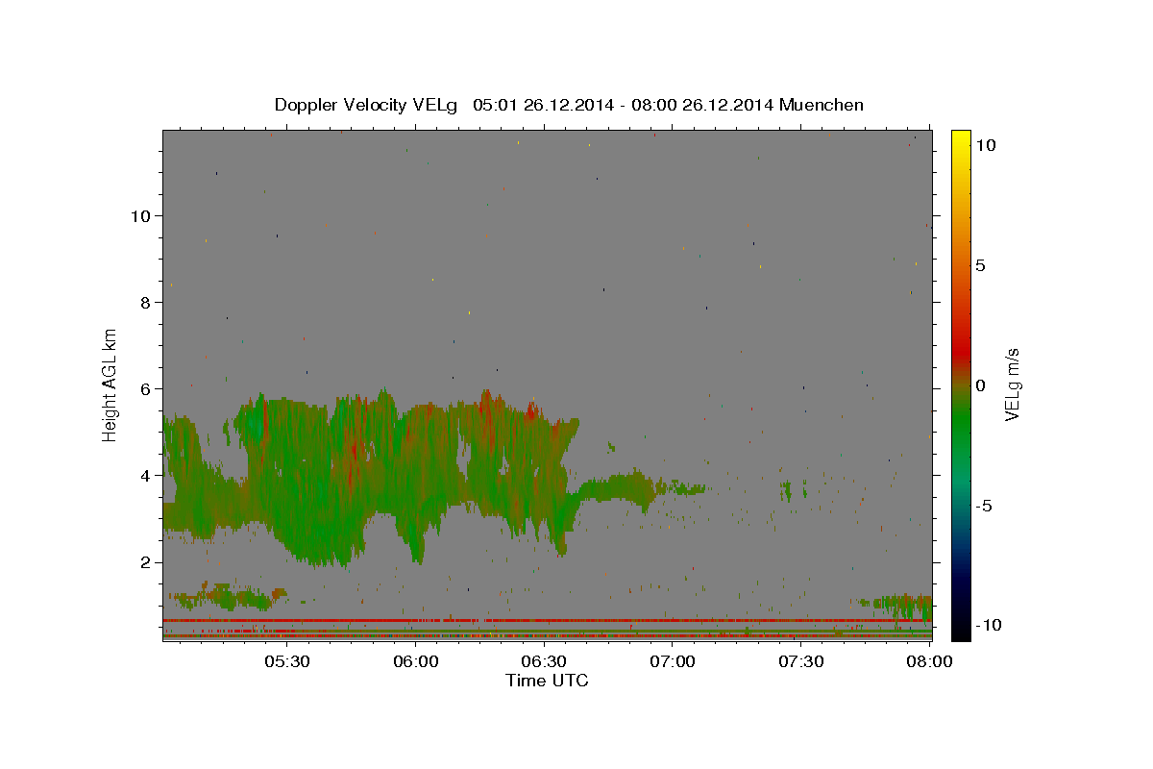Click the black bottom of the colorbar

pos(960,630)
